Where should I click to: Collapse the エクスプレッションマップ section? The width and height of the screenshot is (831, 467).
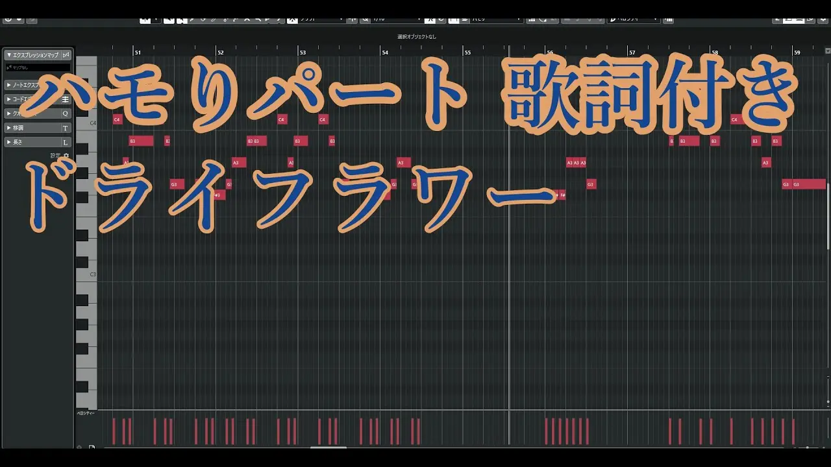pyautogui.click(x=8, y=55)
